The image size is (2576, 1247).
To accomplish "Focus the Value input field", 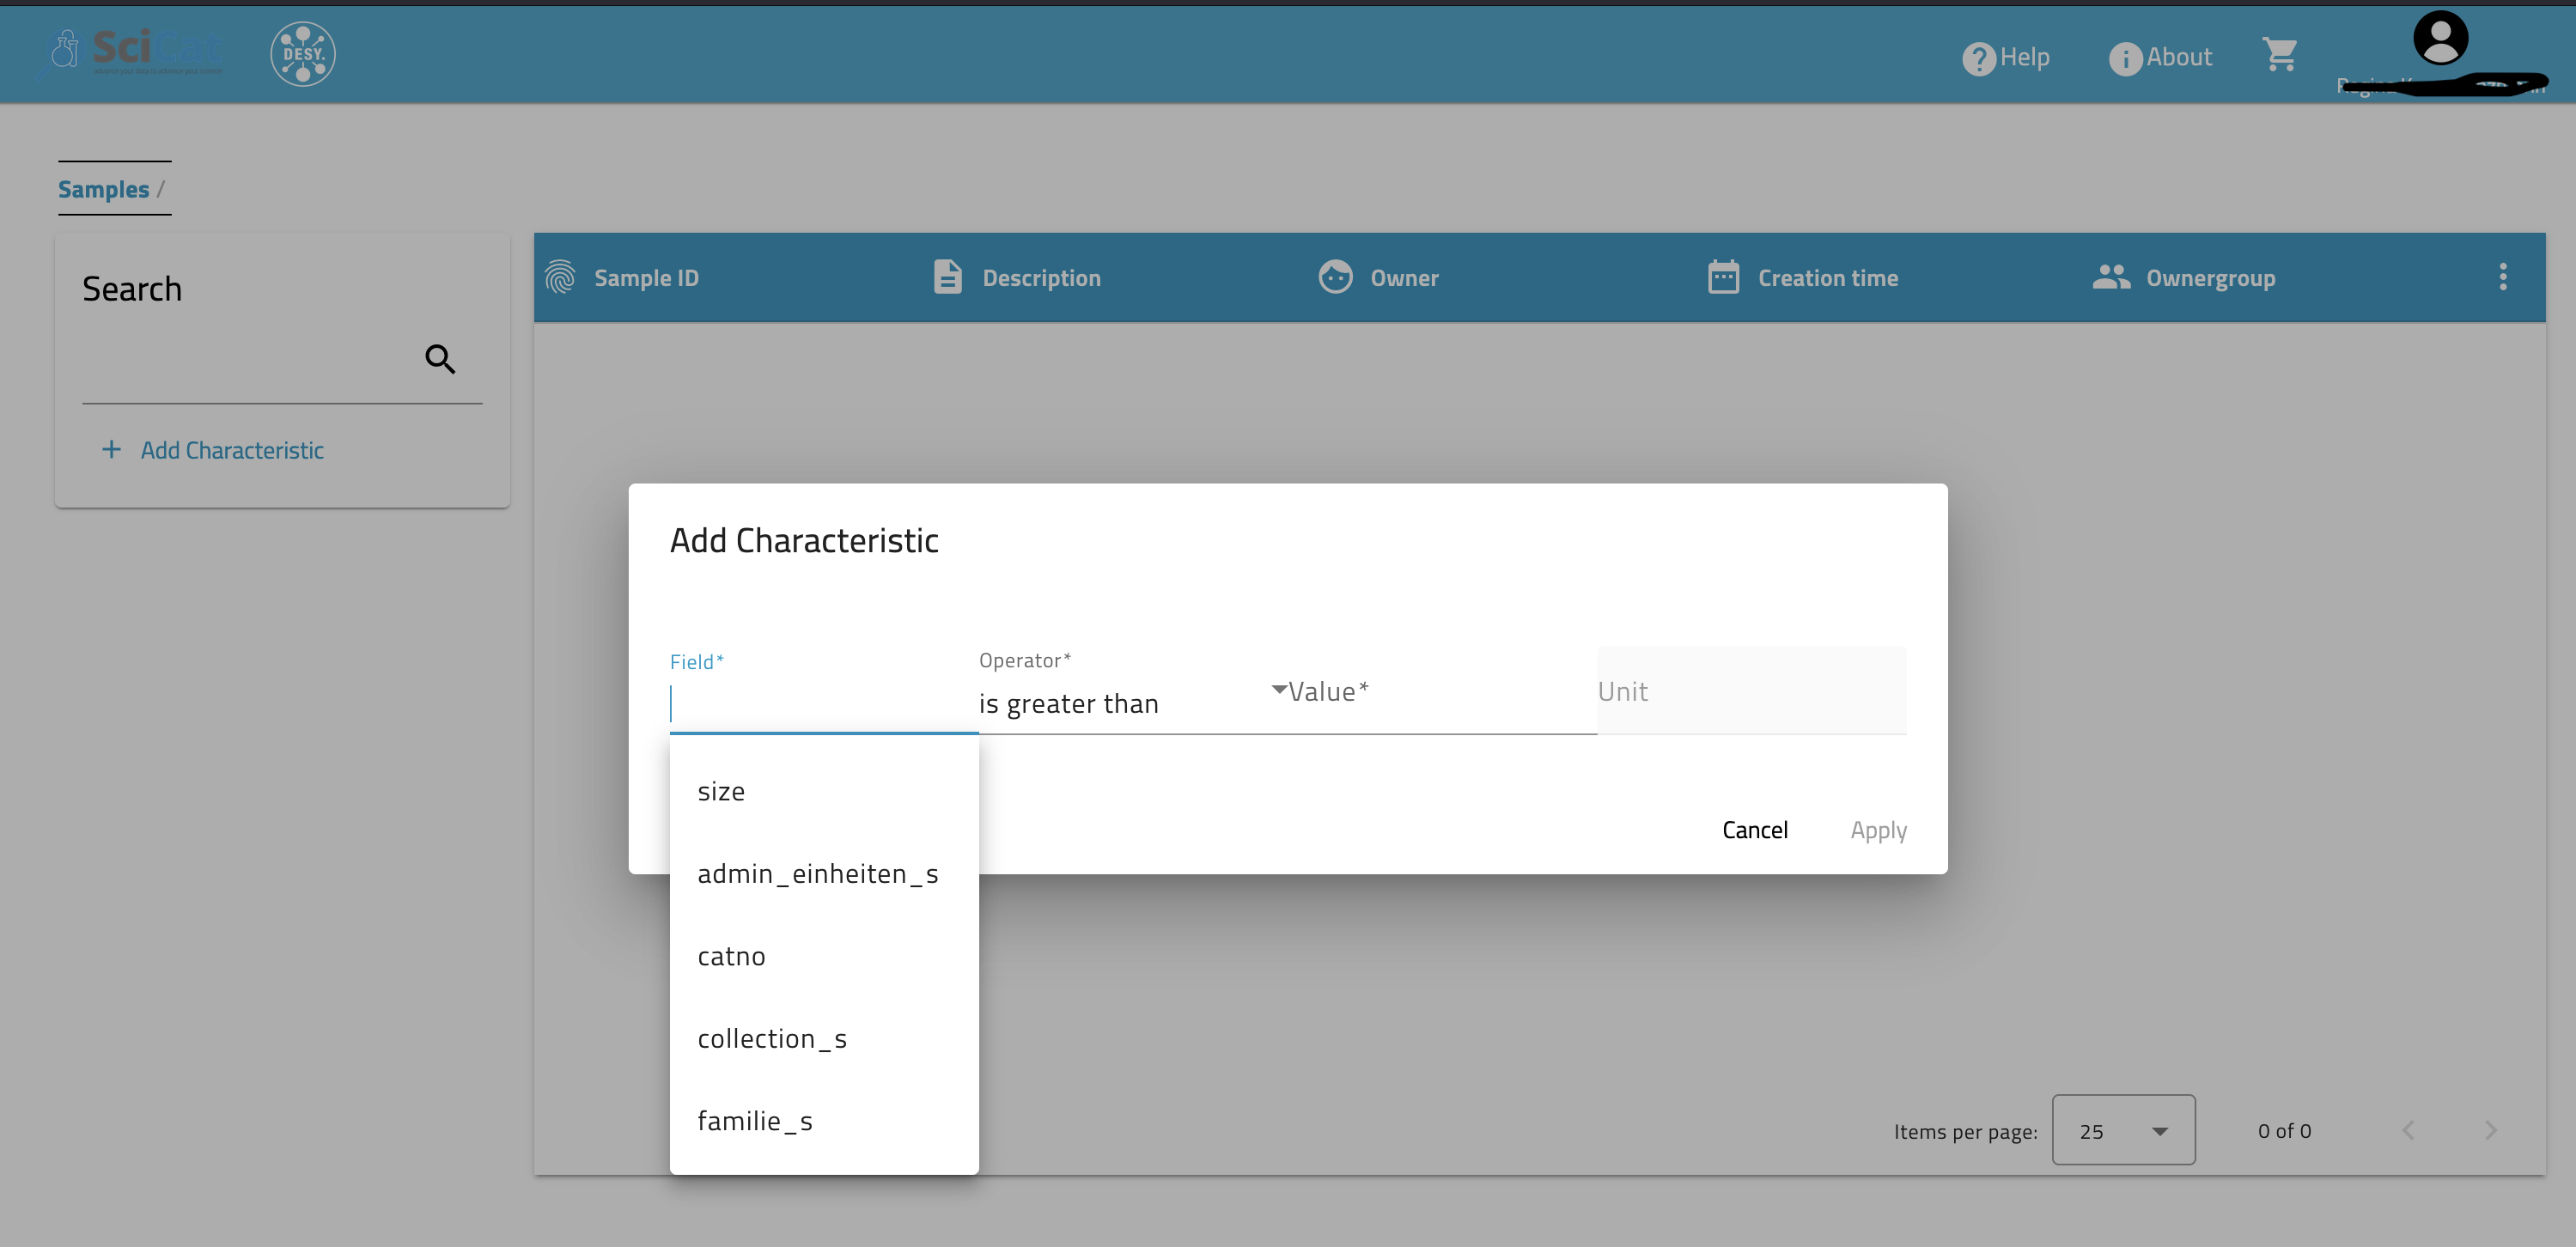I will tap(1440, 693).
